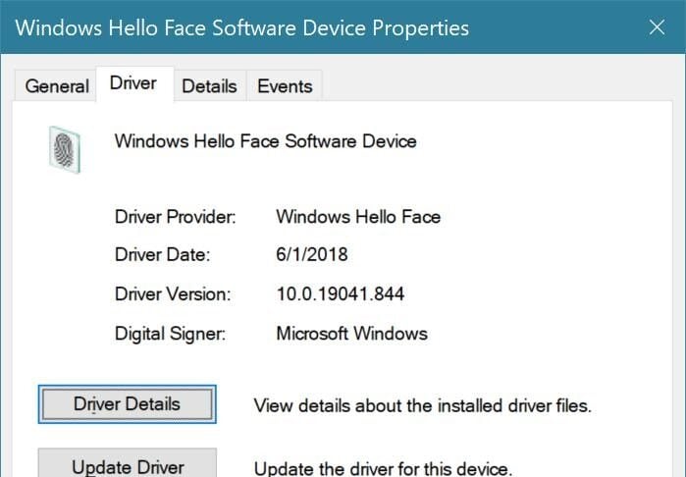Click text 'View details about the installed driver files.'
The image size is (686, 477).
point(423,405)
